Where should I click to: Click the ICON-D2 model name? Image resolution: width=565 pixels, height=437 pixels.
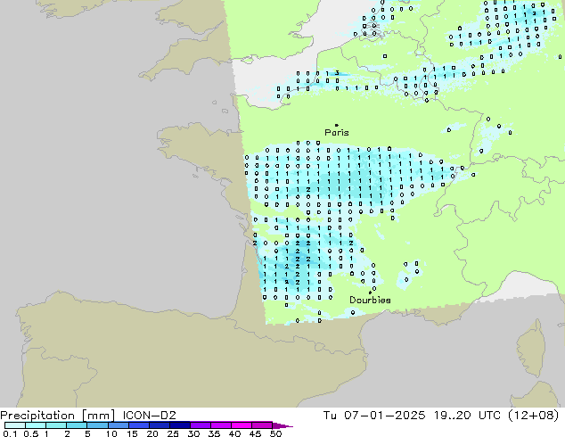point(149,416)
